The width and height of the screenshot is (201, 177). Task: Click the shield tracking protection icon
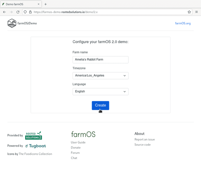pyautogui.click(x=25, y=12)
